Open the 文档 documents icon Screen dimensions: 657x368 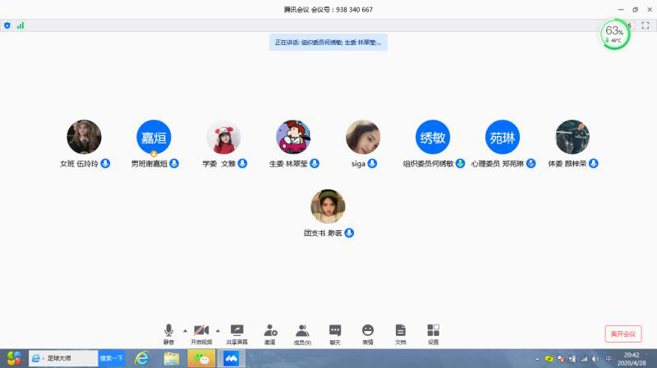coord(401,332)
